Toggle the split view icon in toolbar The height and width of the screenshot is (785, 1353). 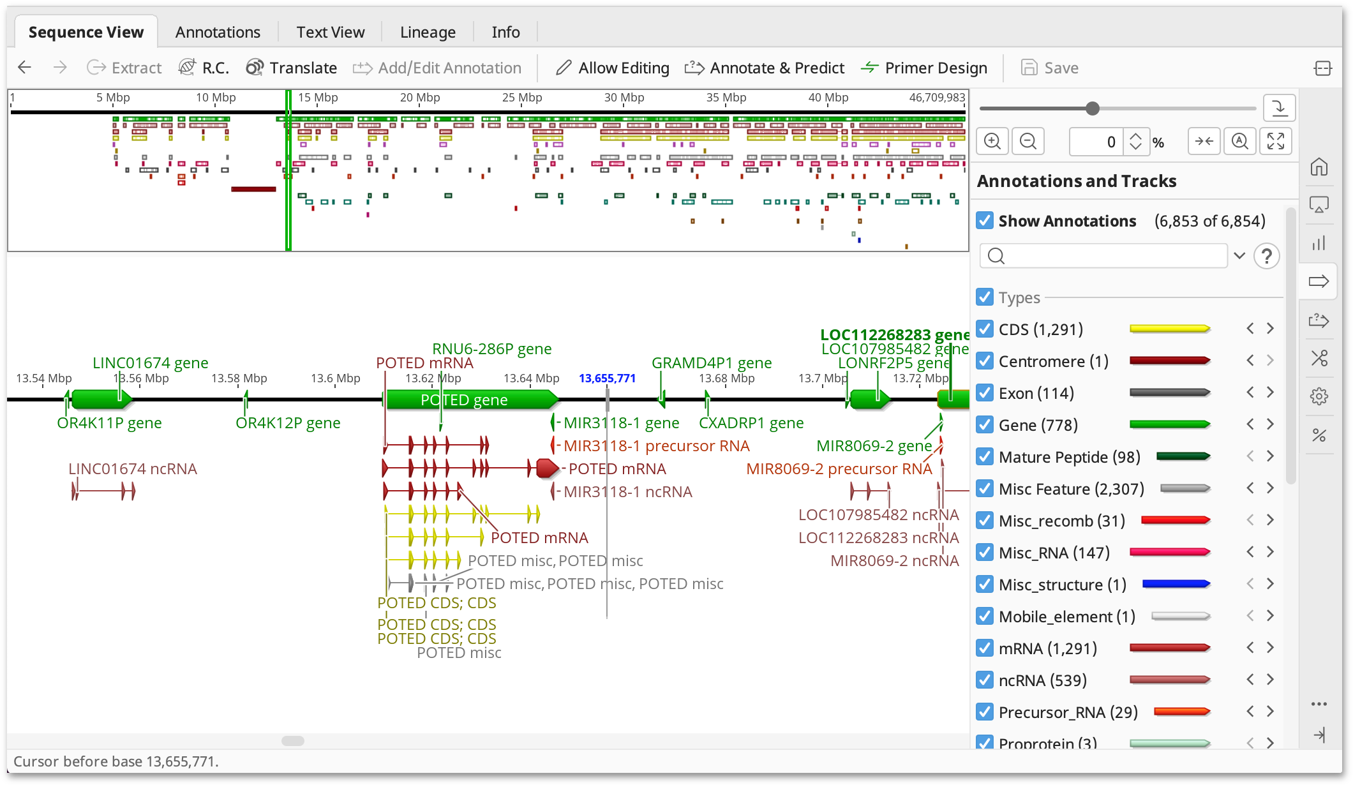[x=1323, y=68]
